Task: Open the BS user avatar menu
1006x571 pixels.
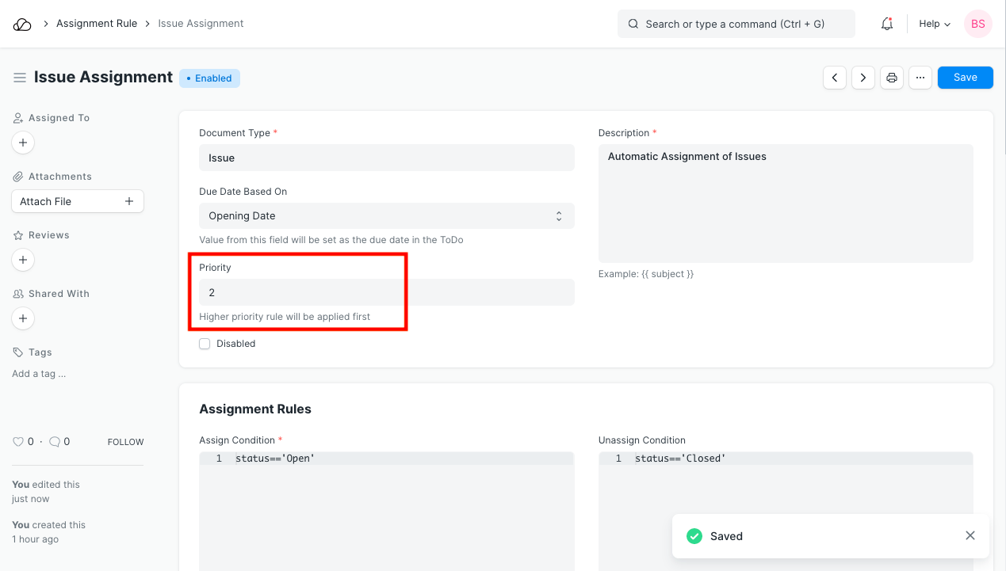Action: tap(978, 24)
